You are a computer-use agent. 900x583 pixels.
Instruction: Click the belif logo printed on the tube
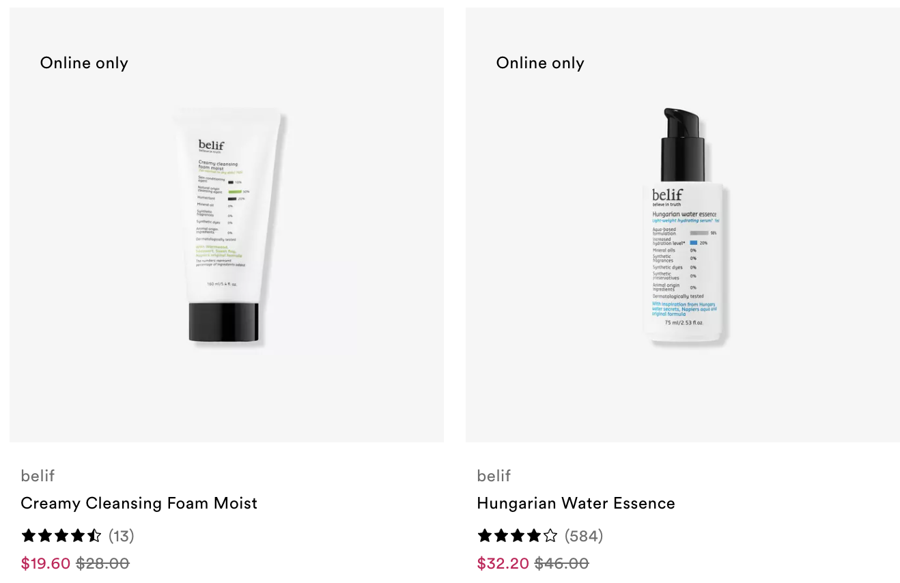pyautogui.click(x=211, y=146)
